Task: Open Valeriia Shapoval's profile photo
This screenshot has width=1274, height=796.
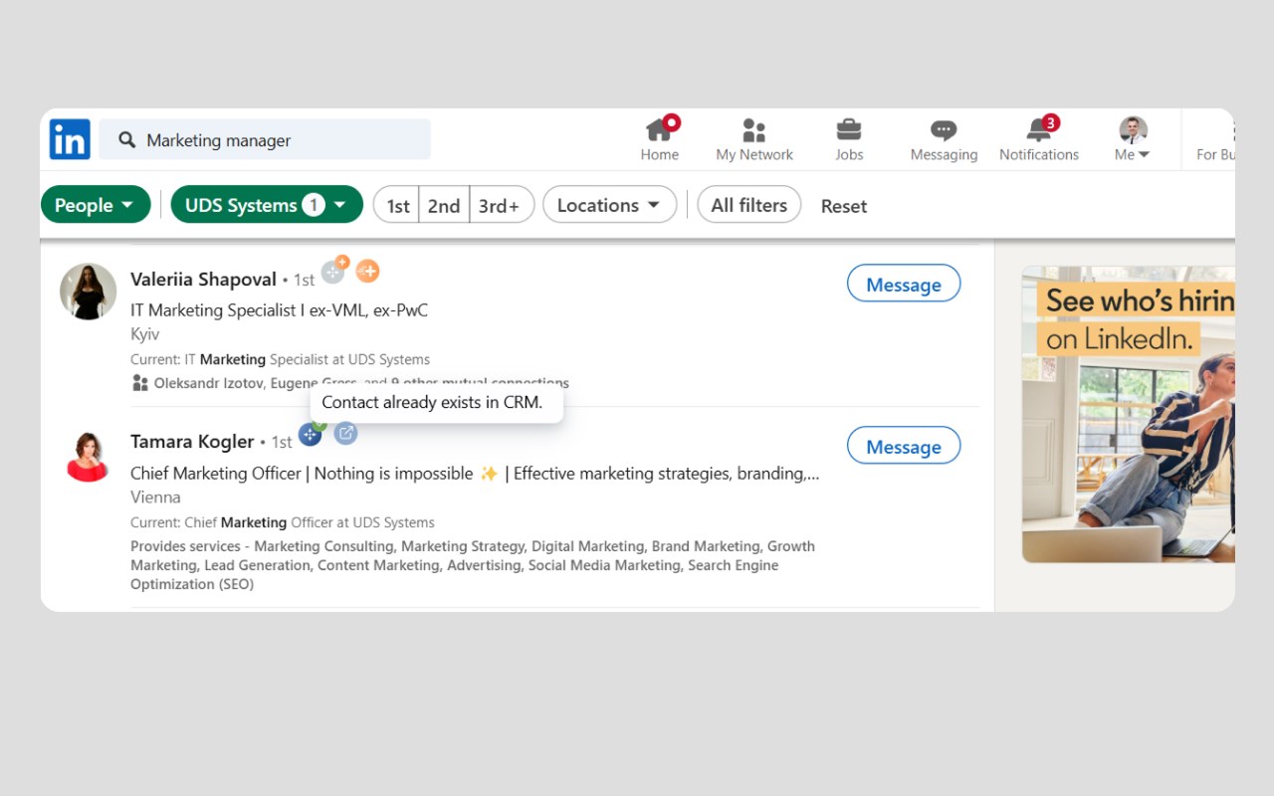Action: [88, 292]
